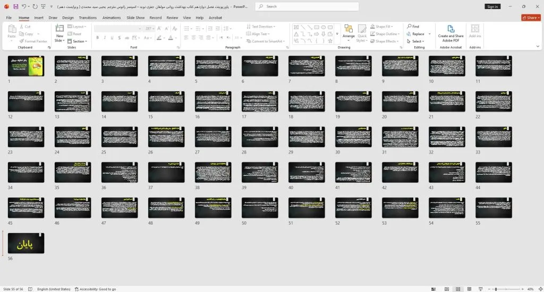Switch to the Insert tab
Image resolution: width=544 pixels, height=292 pixels.
tap(39, 18)
